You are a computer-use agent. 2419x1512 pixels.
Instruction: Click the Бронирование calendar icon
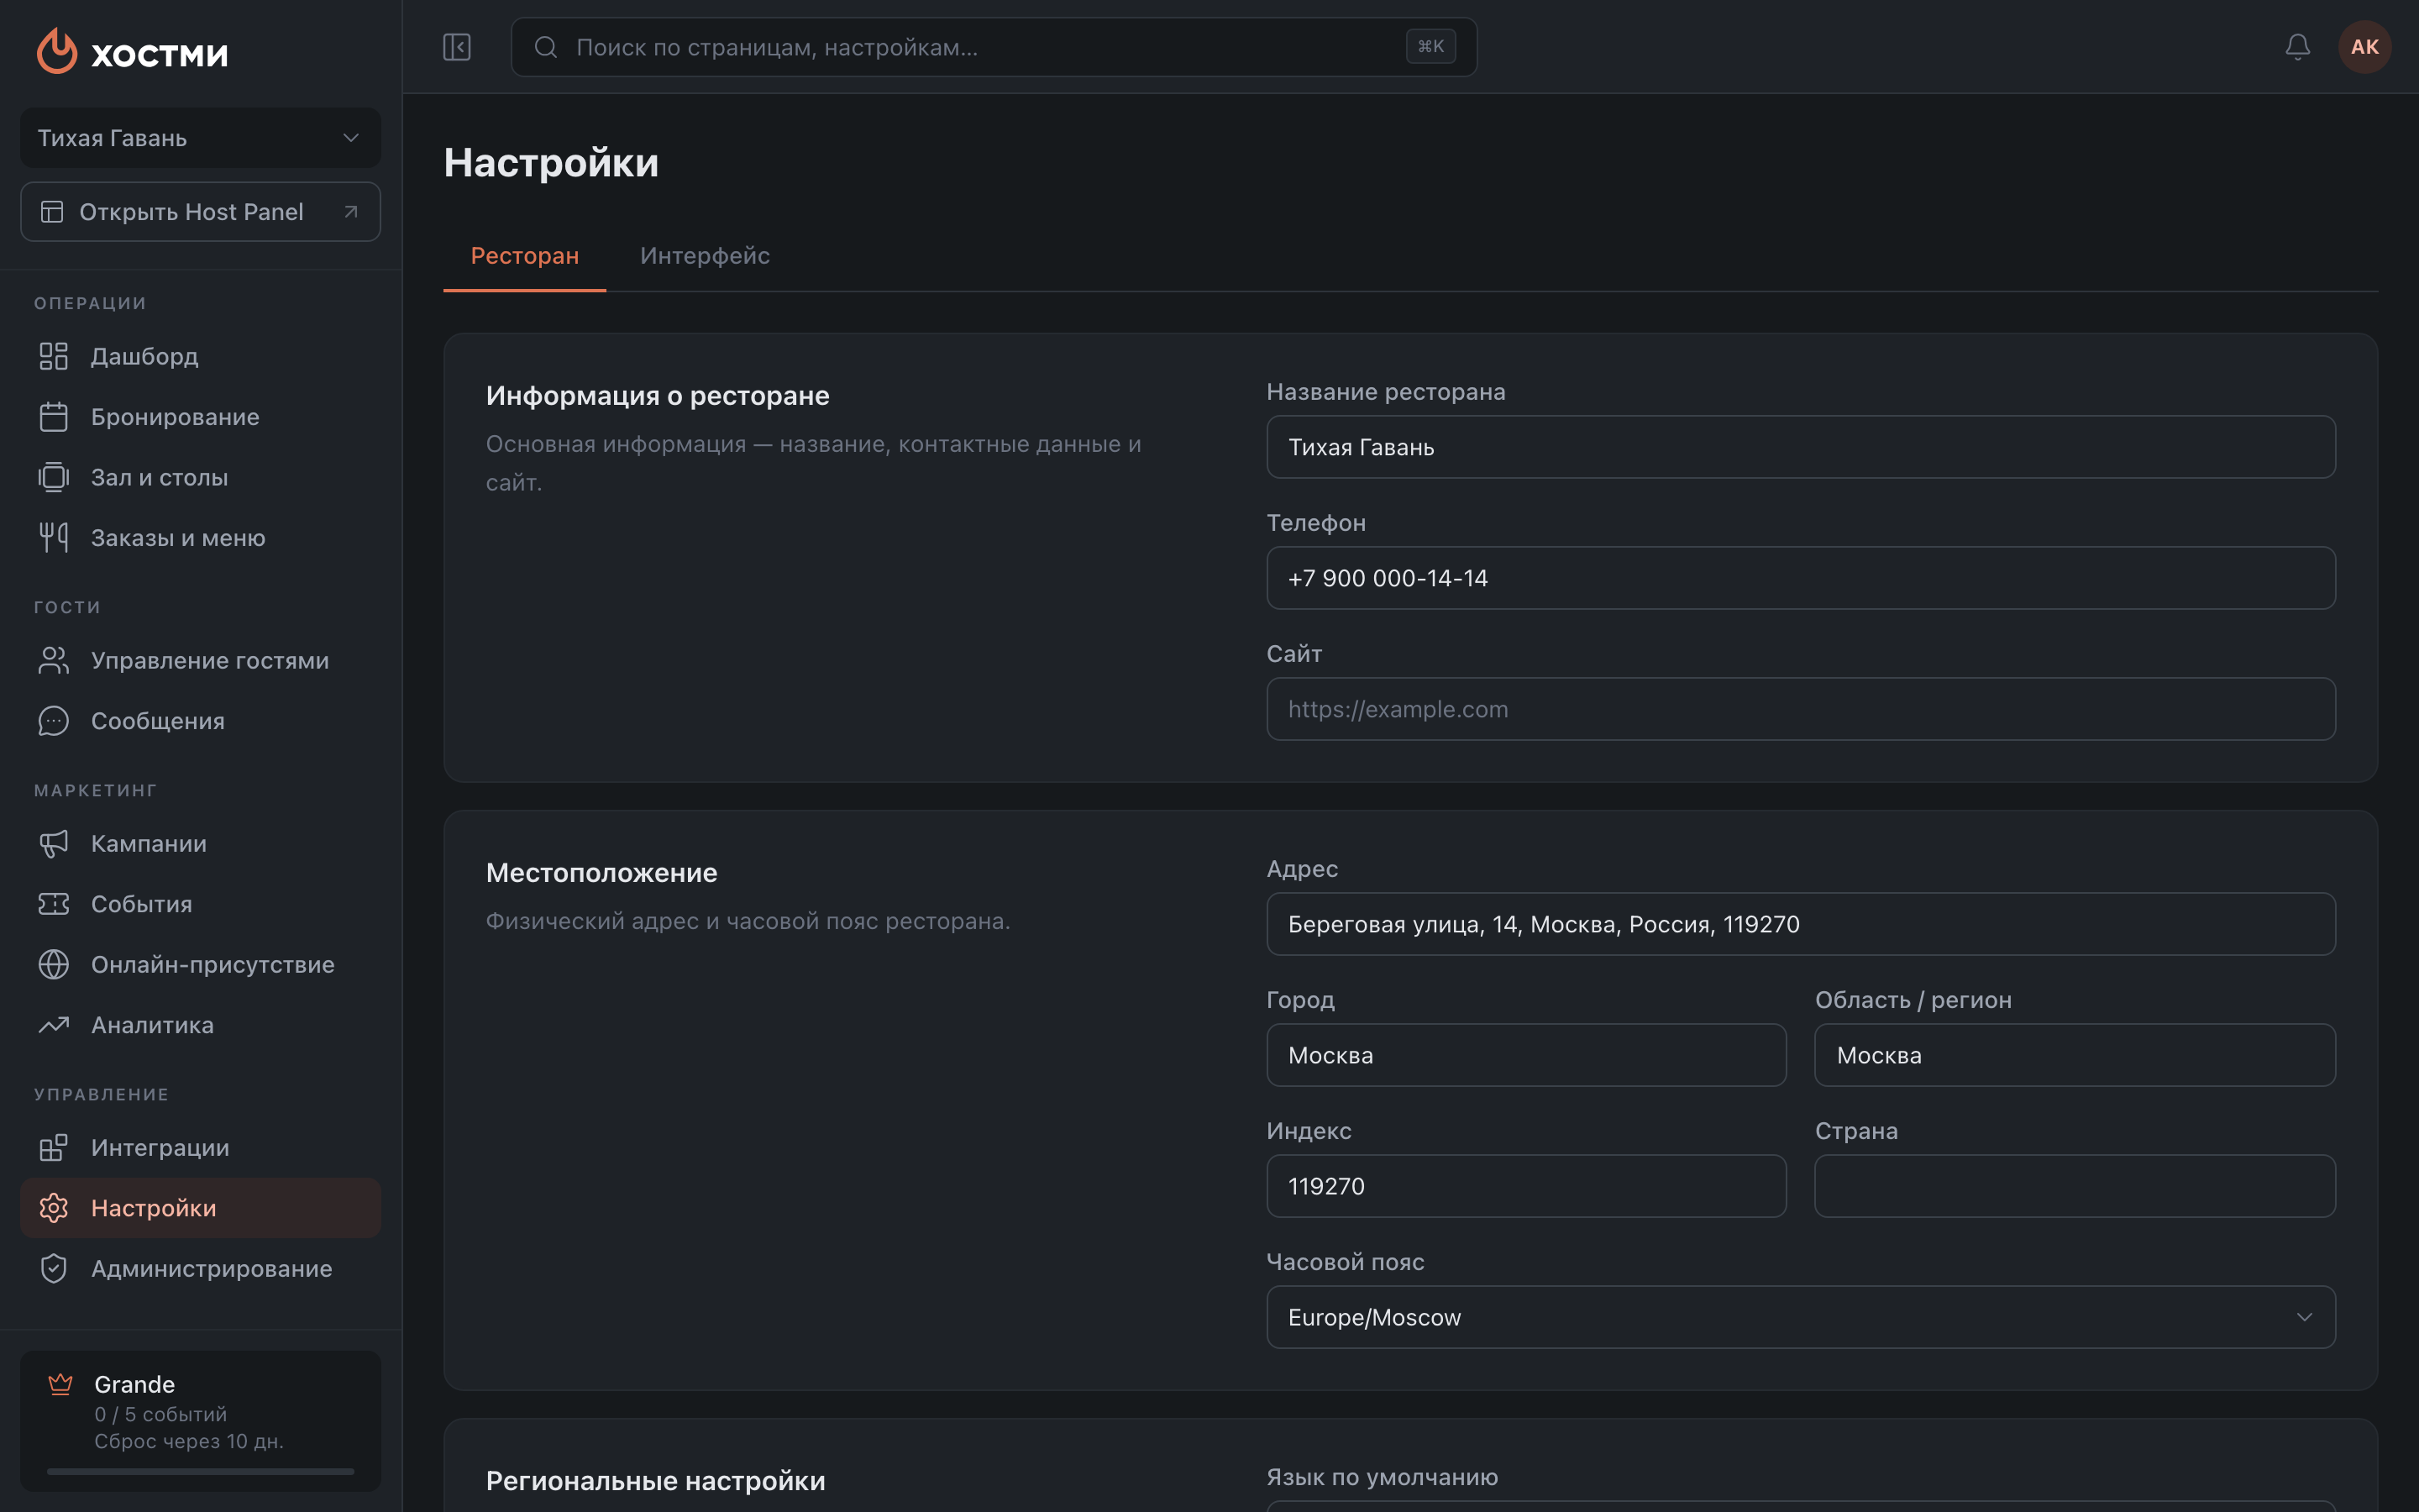54,417
